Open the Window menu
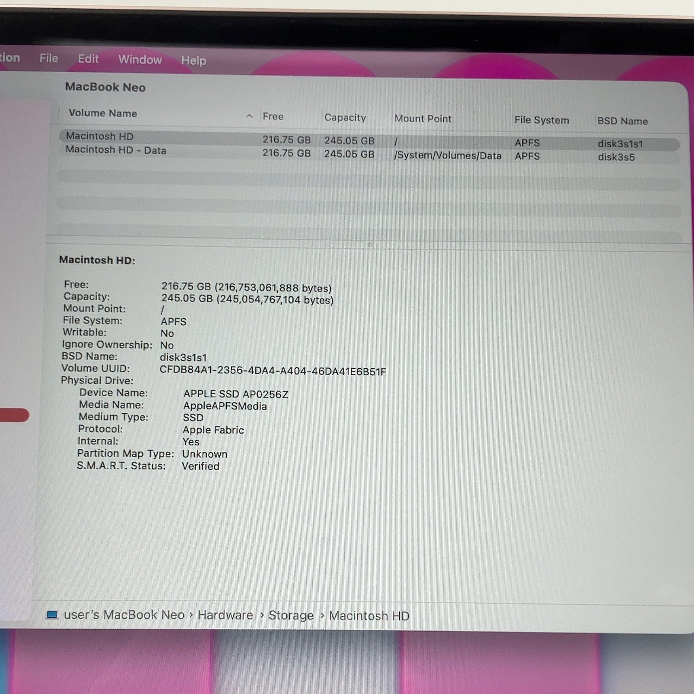 140,60
